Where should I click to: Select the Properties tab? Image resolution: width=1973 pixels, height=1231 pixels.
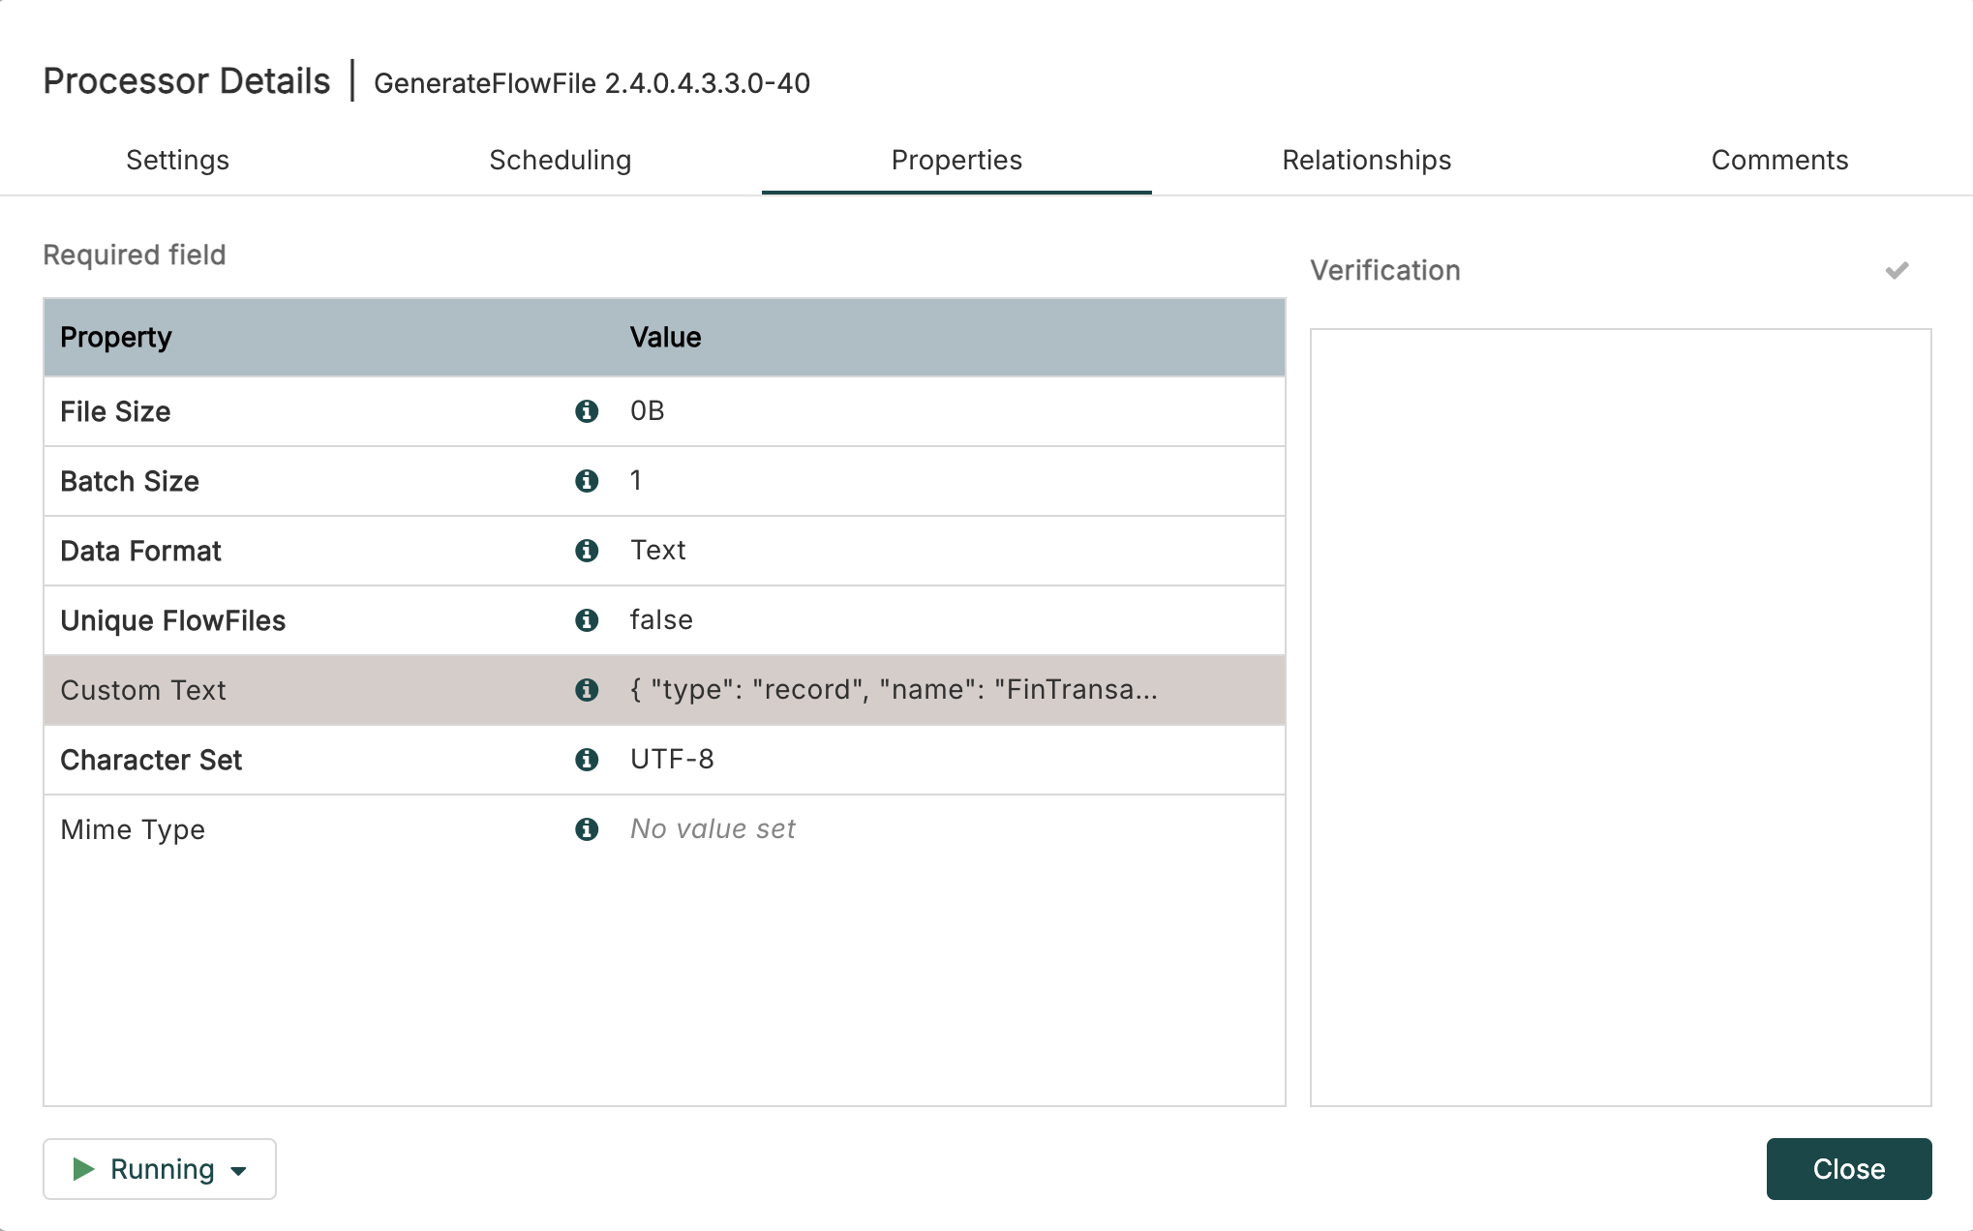pyautogui.click(x=956, y=160)
